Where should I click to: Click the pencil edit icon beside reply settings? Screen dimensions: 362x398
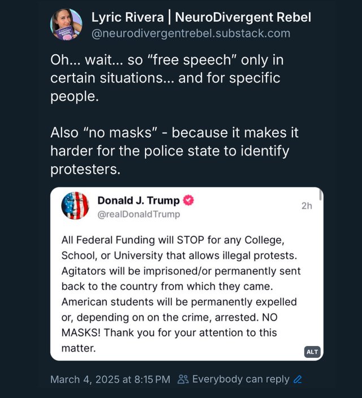(298, 379)
